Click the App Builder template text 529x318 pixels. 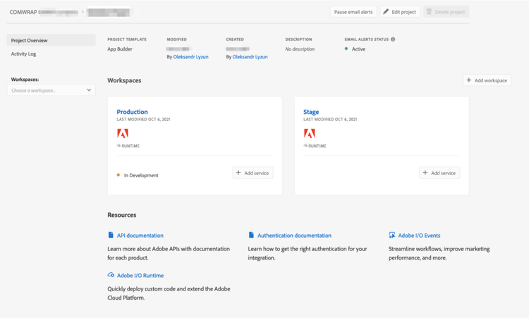click(120, 49)
